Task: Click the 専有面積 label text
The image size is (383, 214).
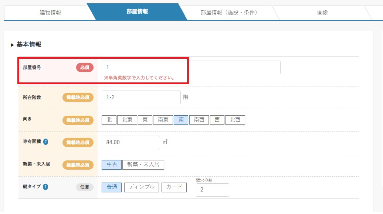Action: (32, 142)
